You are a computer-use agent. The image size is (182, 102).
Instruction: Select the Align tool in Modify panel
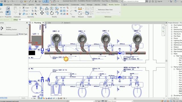(x=42, y=8)
